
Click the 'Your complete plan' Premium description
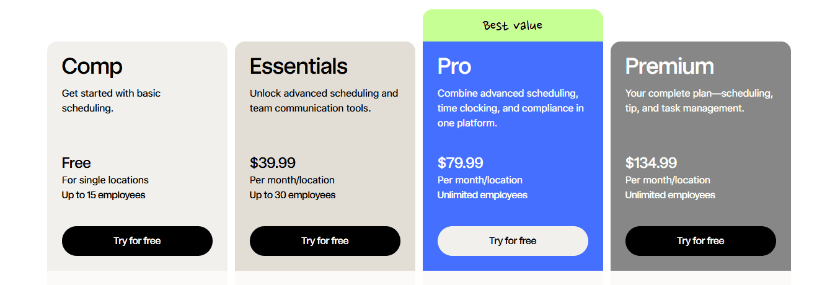[x=699, y=101]
